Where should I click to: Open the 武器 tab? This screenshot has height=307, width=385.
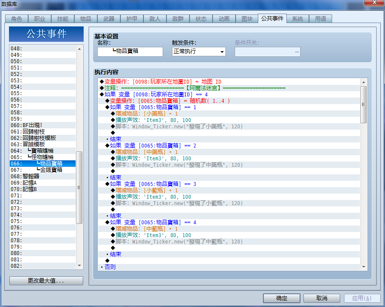[x=109, y=19]
